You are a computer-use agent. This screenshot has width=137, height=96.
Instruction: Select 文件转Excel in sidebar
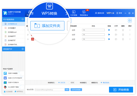[14, 32]
